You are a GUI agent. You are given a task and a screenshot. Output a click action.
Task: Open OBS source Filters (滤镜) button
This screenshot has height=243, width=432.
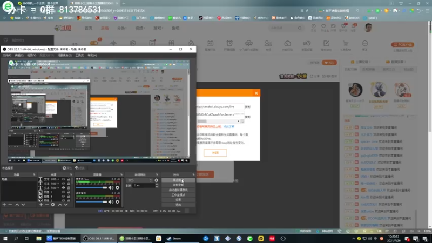(80, 168)
